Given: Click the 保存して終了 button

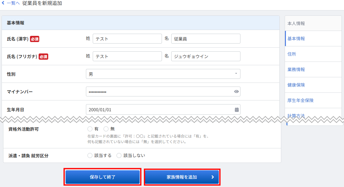Looking at the screenshot, I should tap(103, 177).
